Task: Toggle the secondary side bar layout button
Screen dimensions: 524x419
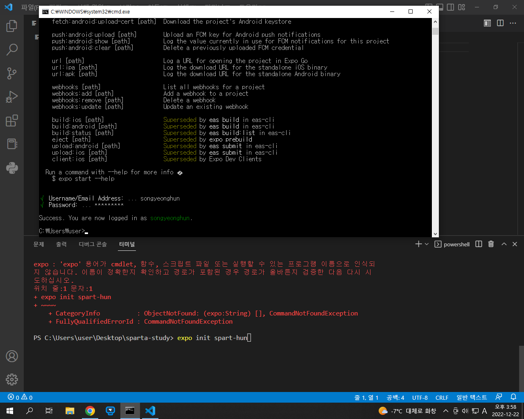Action: point(450,7)
